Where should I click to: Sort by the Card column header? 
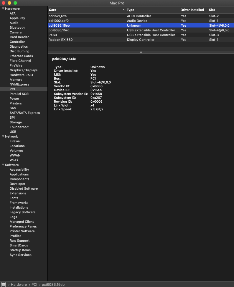click(52, 10)
